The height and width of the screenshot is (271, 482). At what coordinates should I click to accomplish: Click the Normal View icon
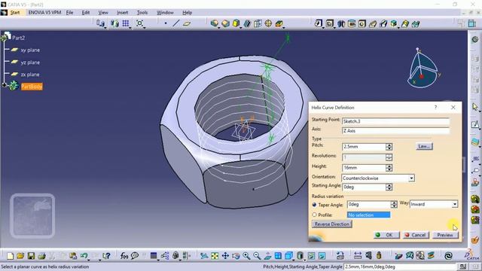(x=267, y=256)
